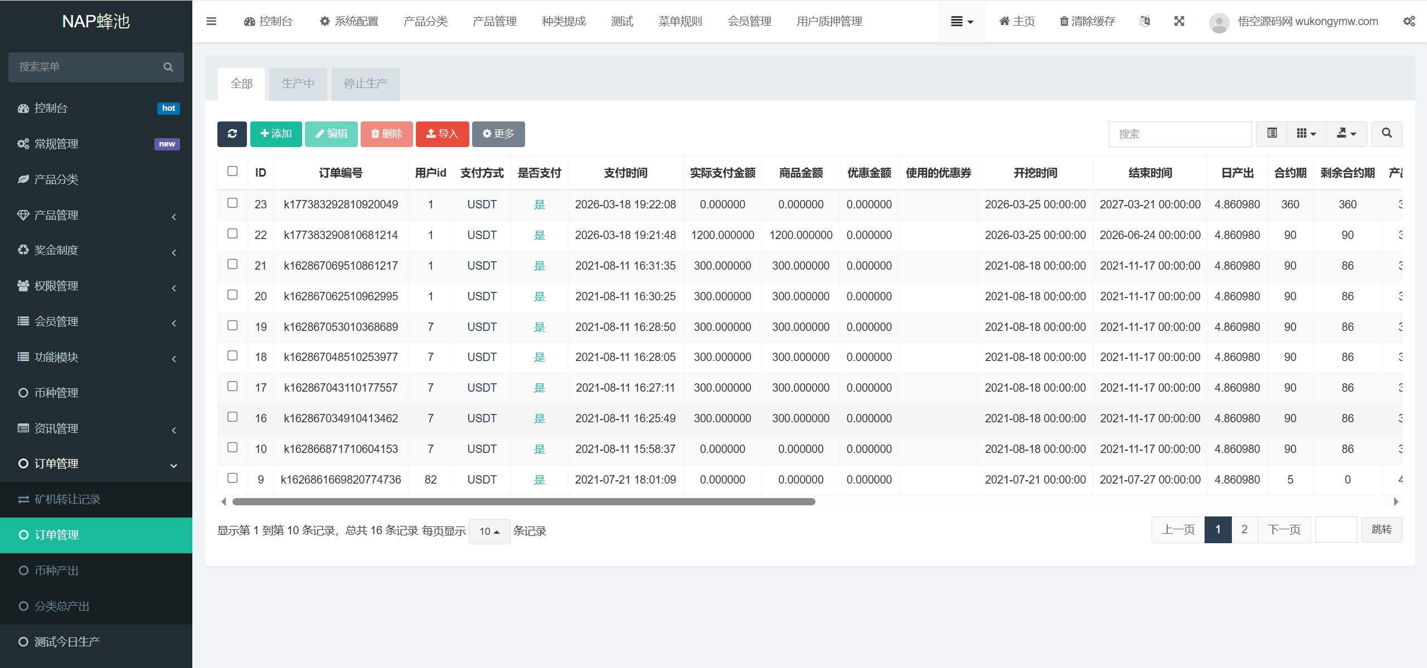The image size is (1427, 668).
Task: Open the 系统配置 top menu item
Action: pos(349,21)
